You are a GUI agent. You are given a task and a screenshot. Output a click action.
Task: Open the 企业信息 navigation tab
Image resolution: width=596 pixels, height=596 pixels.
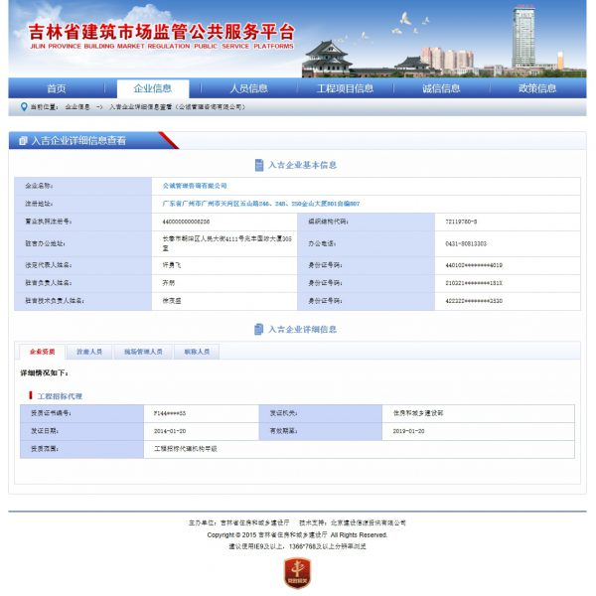tap(153, 88)
